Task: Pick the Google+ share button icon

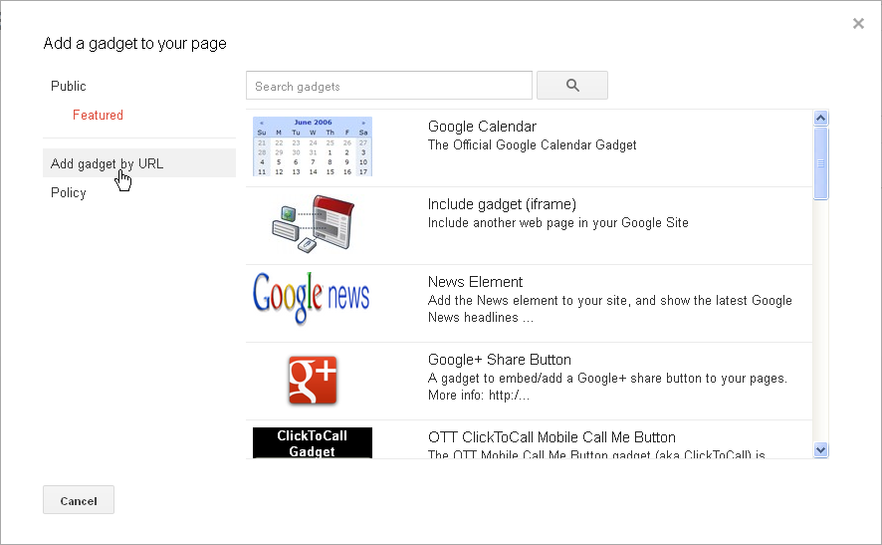Action: (x=313, y=380)
